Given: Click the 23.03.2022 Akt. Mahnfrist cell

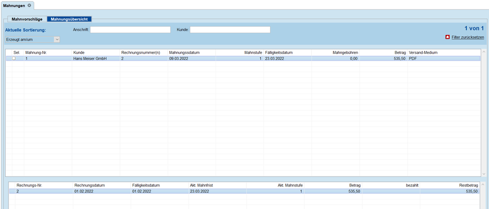Looking at the screenshot, I should coord(217,191).
